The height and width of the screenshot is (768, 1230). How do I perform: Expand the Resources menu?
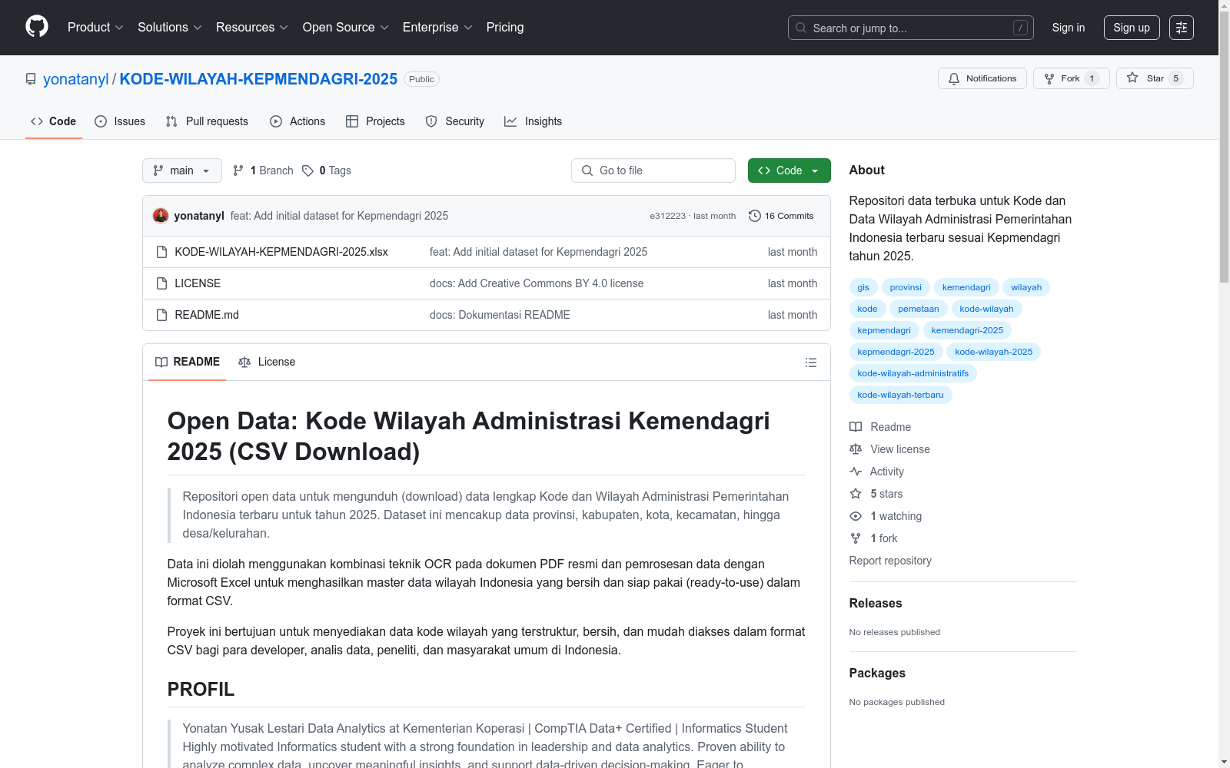click(252, 28)
